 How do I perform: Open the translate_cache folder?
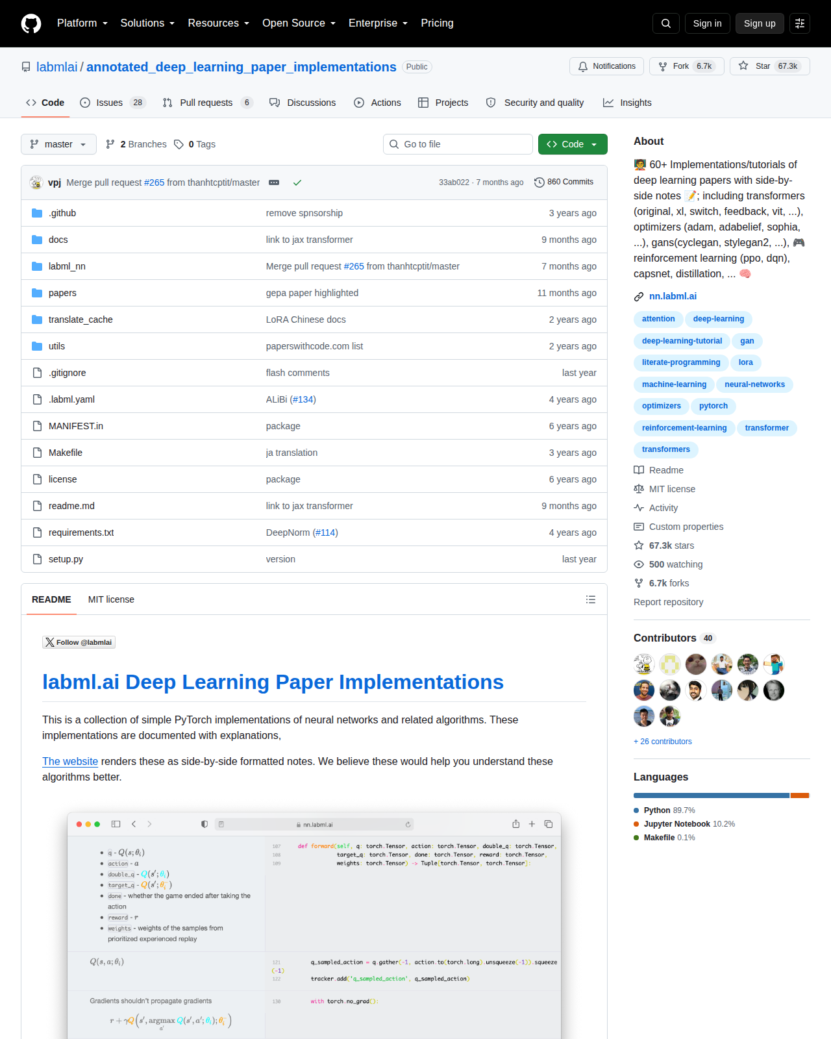[81, 319]
